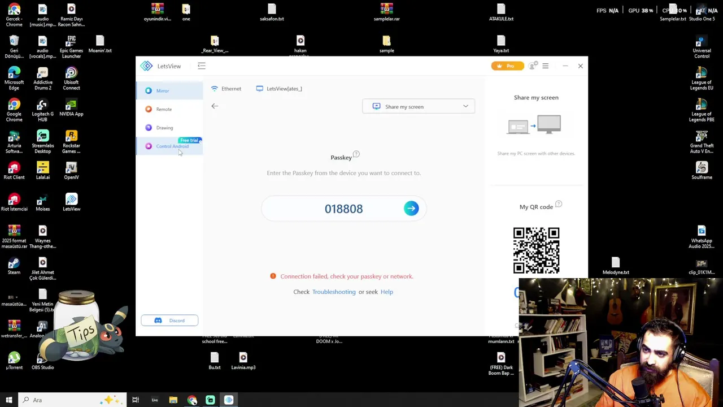The width and height of the screenshot is (723, 407).
Task: Select the Lalal.ai desktop icon
Action: click(42, 170)
